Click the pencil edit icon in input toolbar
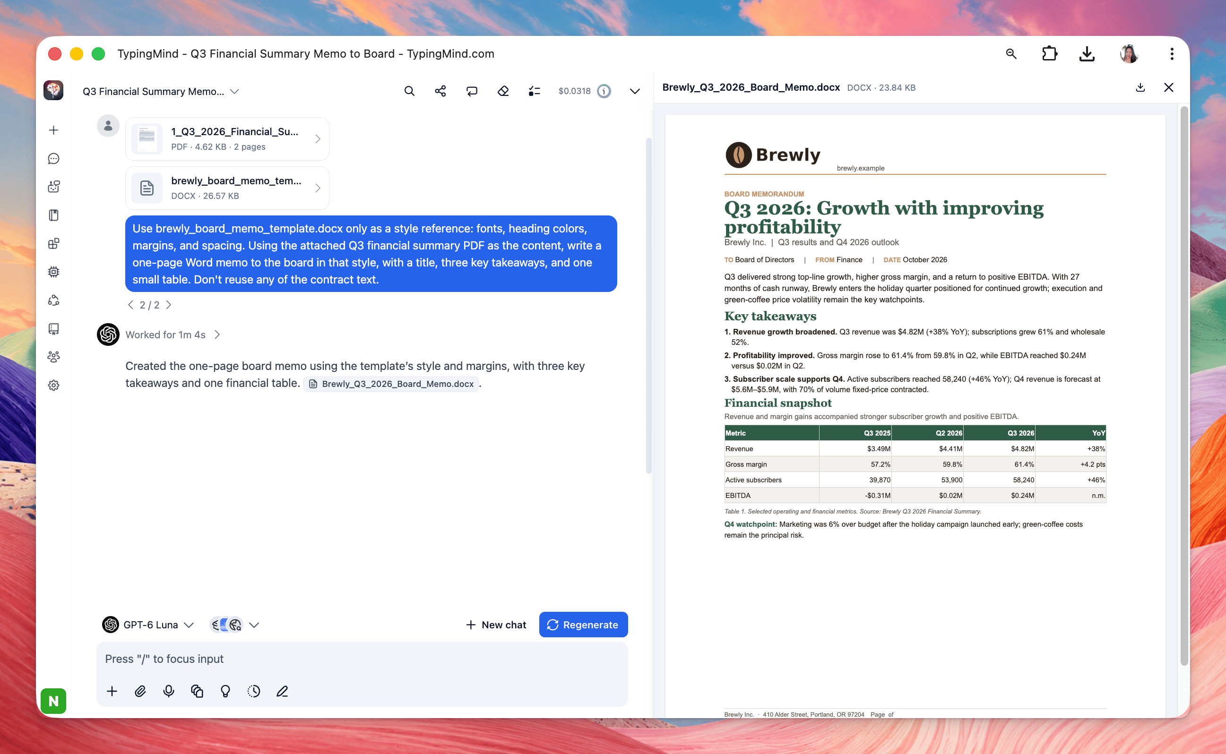The image size is (1226, 754). 282,691
